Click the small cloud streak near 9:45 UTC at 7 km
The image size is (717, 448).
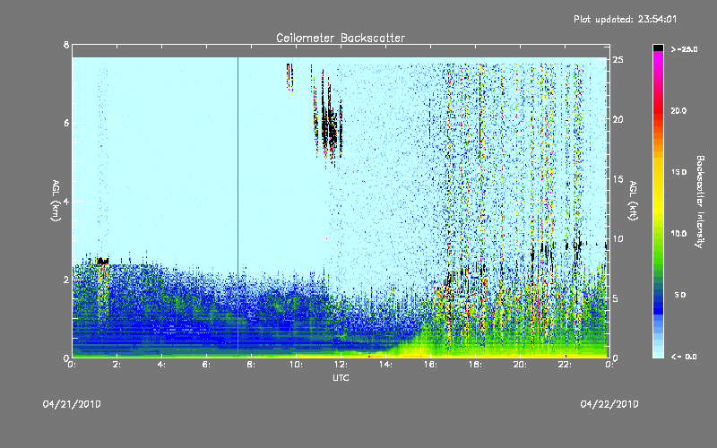pos(289,77)
